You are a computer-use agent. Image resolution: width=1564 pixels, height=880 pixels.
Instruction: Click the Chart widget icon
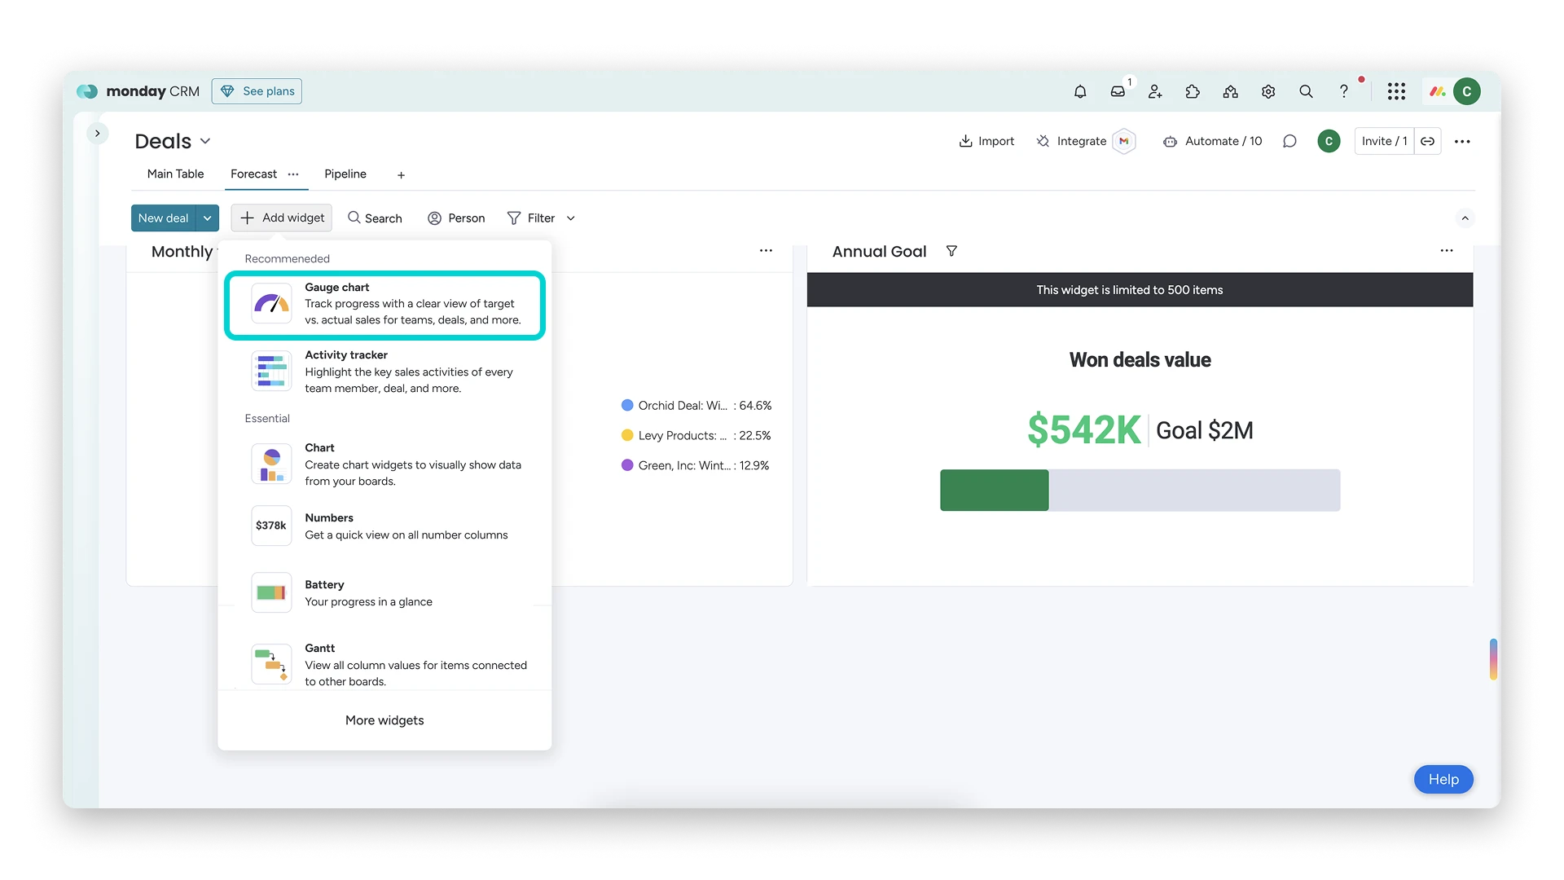(x=271, y=464)
